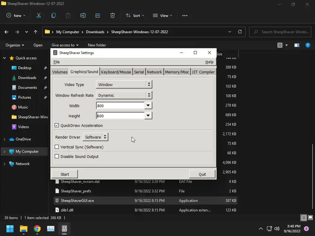Image resolution: width=315 pixels, height=236 pixels.
Task: Switch to details view icon in status bar
Action: (x=304, y=218)
